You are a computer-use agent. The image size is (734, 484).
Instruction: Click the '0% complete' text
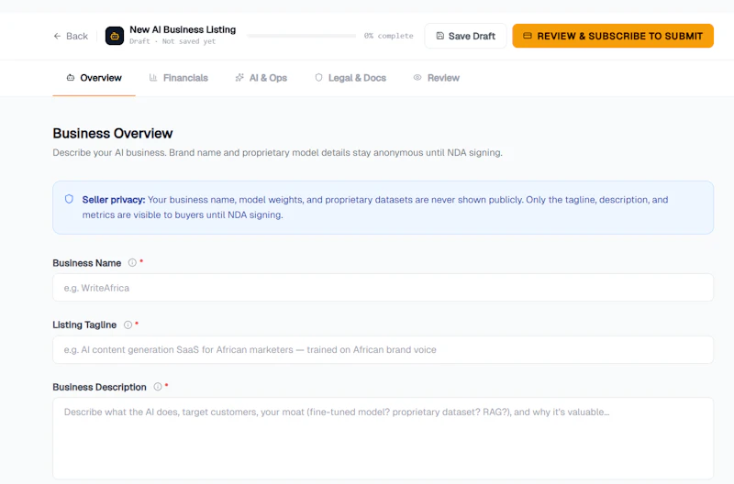(388, 36)
